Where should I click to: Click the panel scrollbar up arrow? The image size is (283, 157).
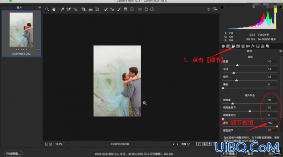coord(281,55)
